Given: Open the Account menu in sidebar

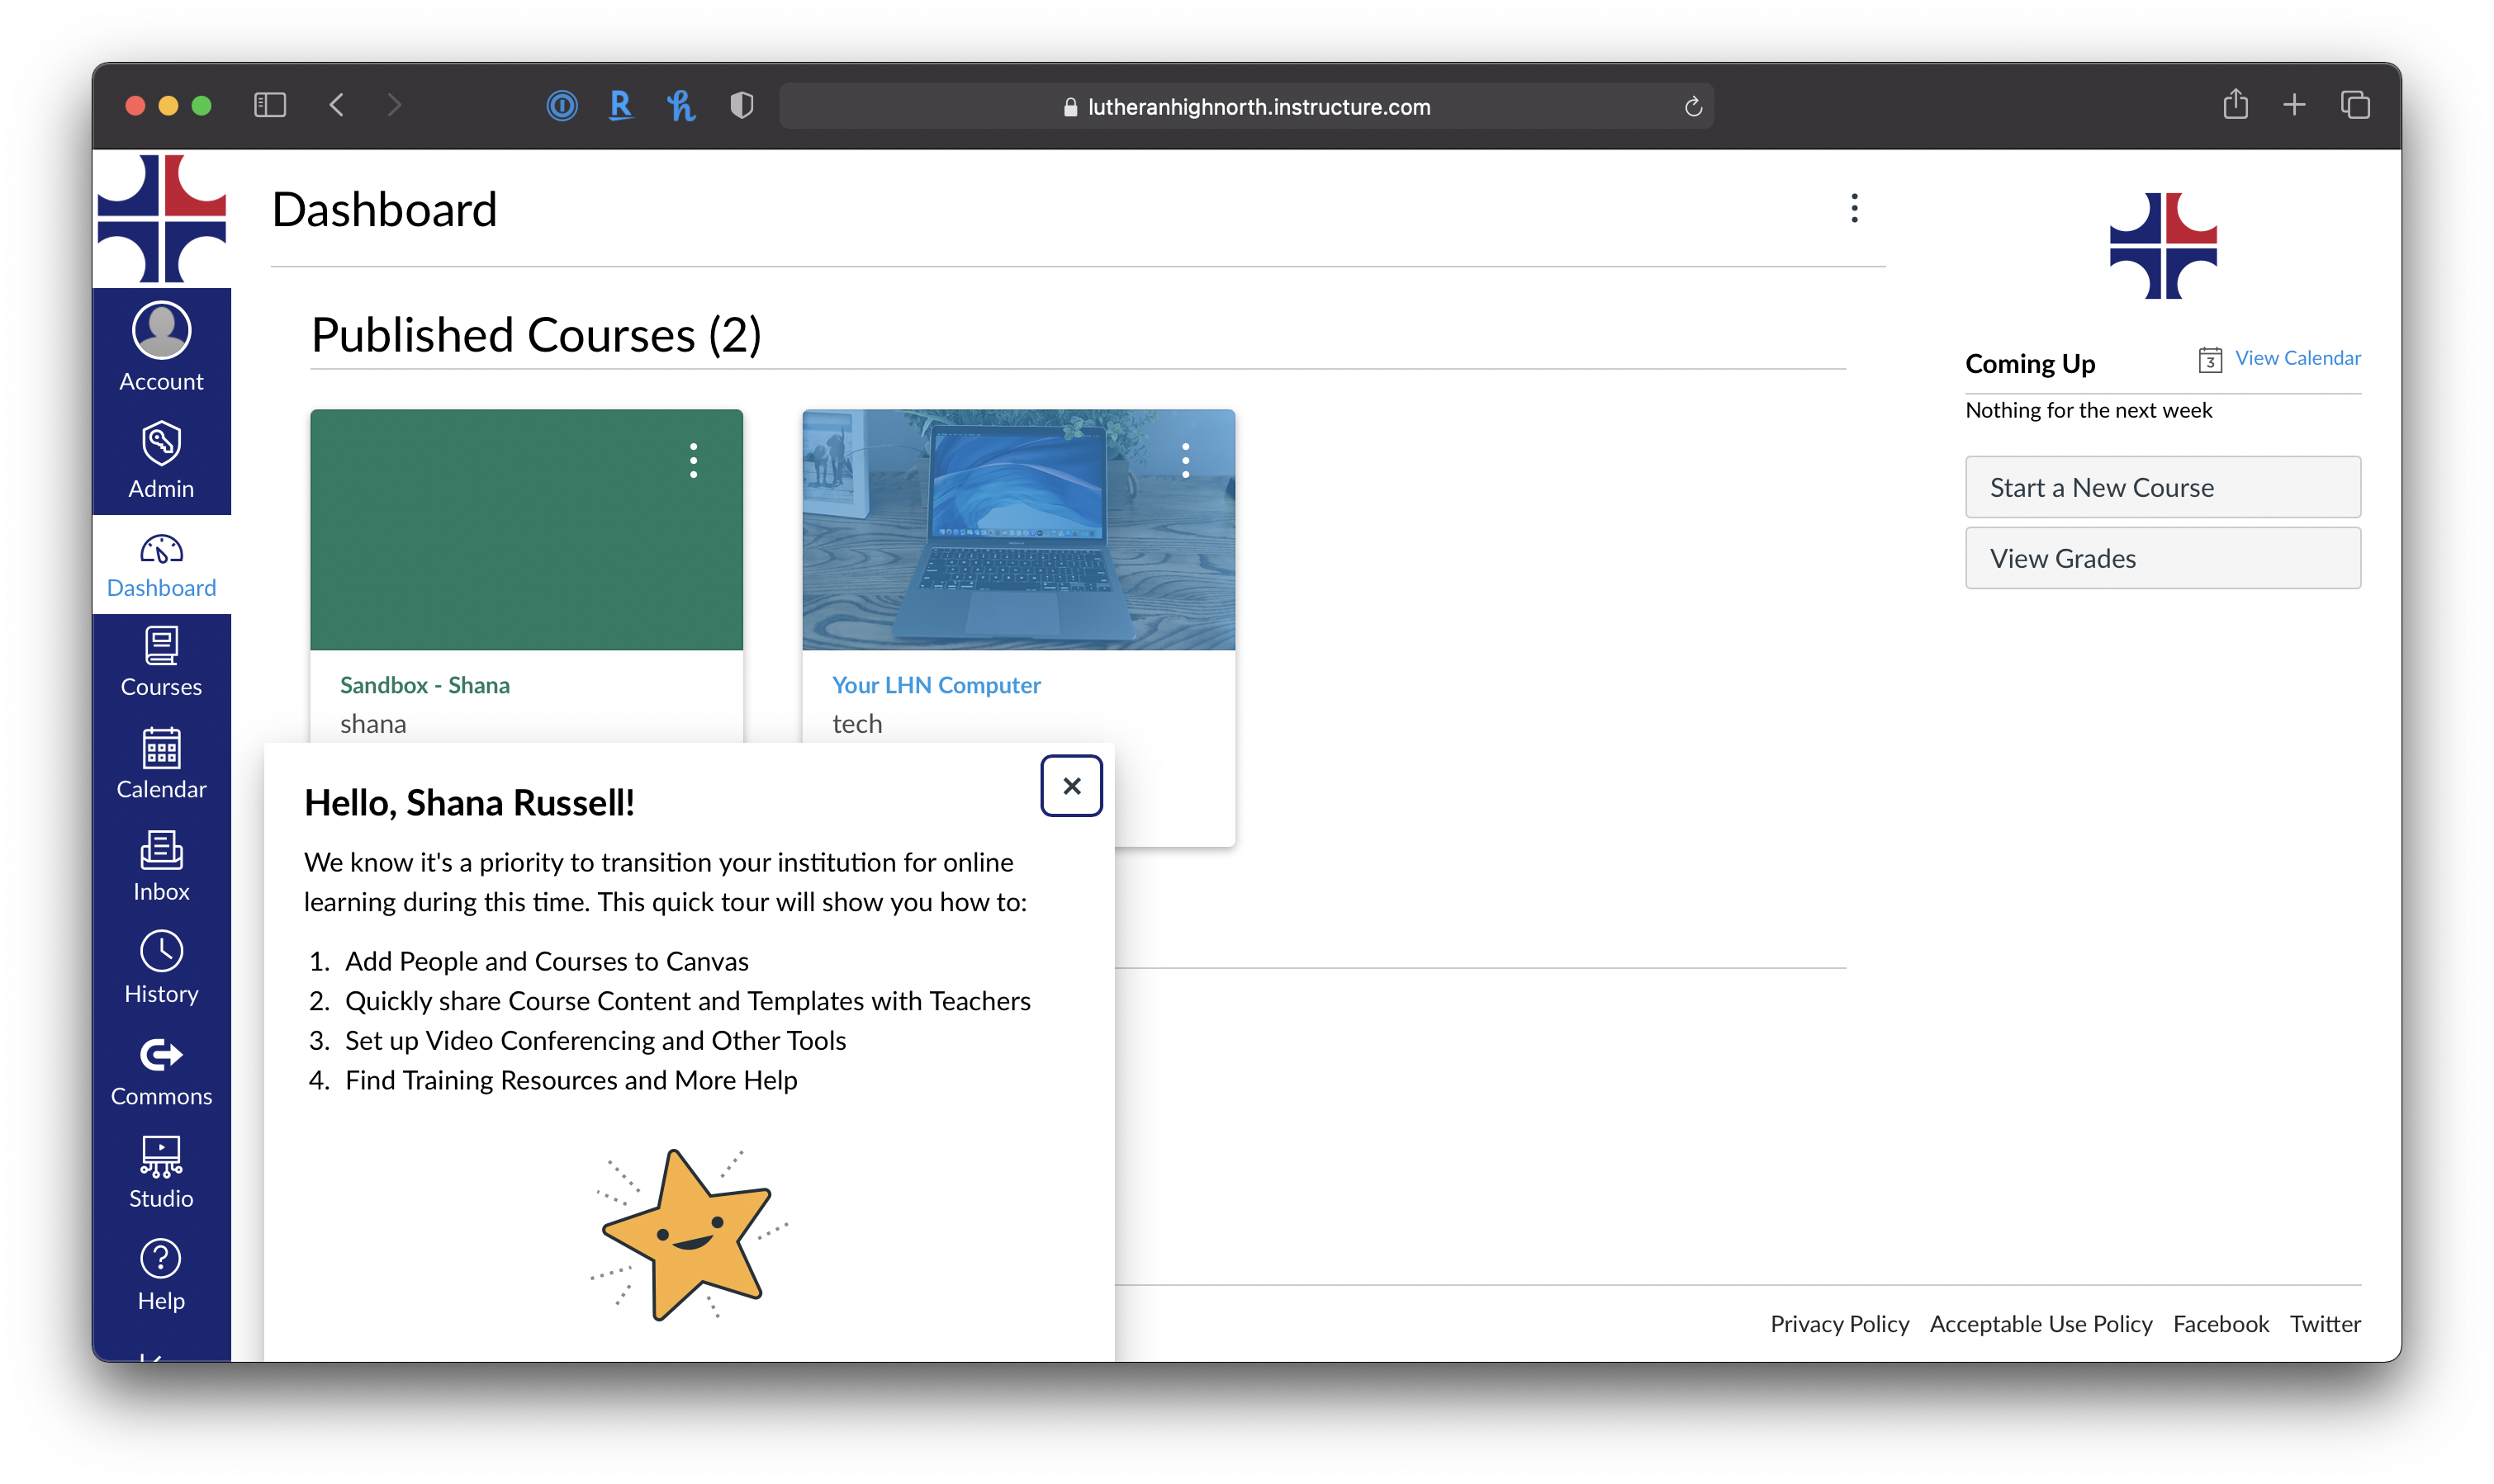Looking at the screenshot, I should click(x=161, y=346).
